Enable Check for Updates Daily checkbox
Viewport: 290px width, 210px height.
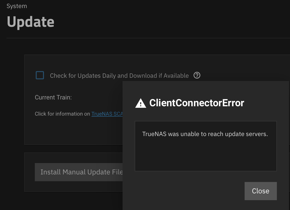pyautogui.click(x=40, y=75)
